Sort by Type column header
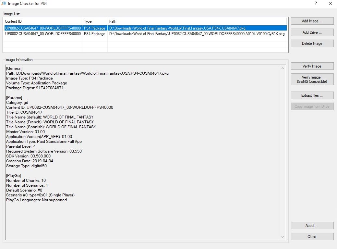 [95, 21]
